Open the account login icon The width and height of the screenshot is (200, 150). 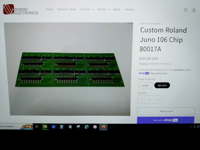click(x=194, y=10)
